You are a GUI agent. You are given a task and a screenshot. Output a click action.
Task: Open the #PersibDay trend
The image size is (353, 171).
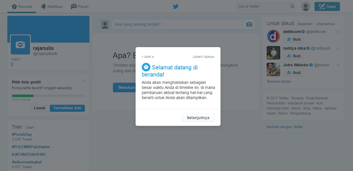tap(22, 135)
